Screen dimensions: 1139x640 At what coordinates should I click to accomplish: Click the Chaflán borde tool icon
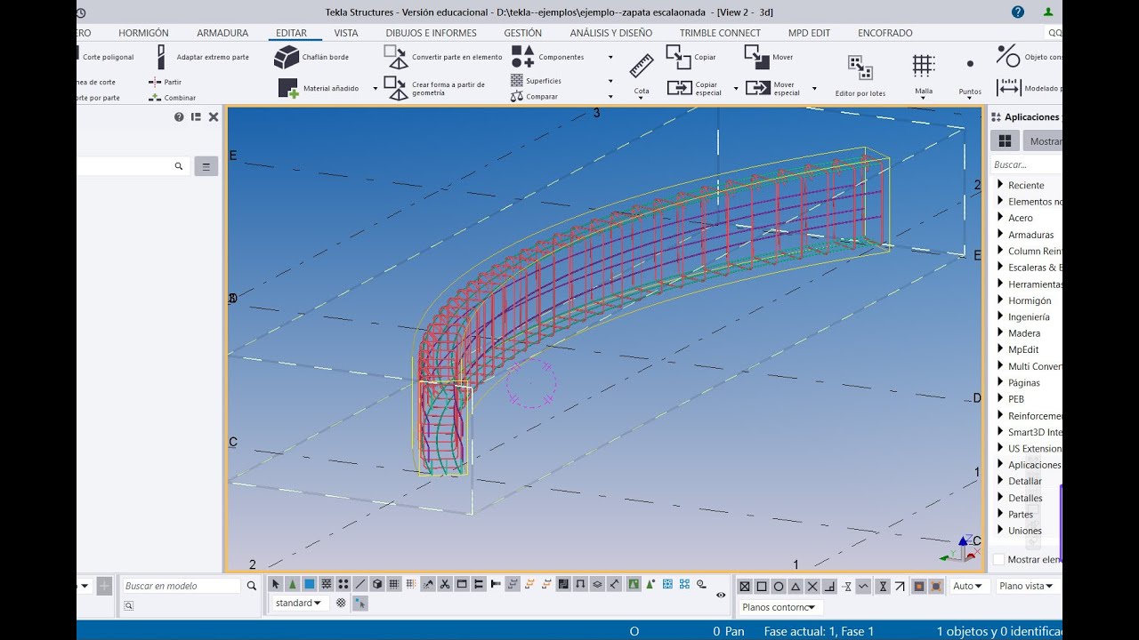pyautogui.click(x=287, y=57)
